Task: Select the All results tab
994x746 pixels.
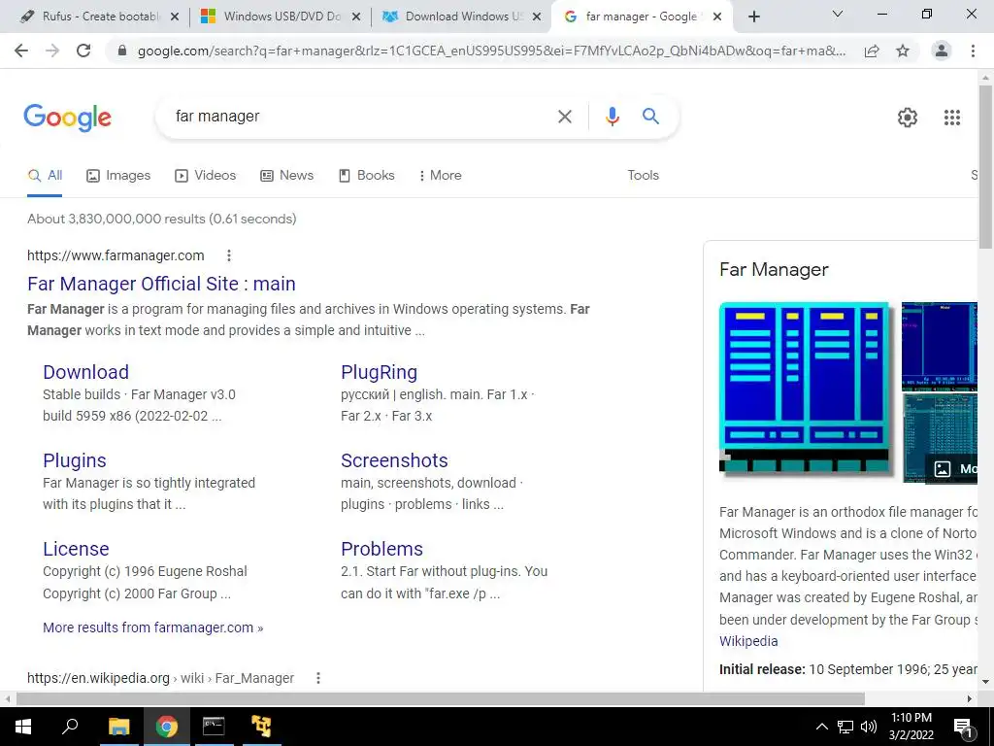Action: [x=45, y=175]
